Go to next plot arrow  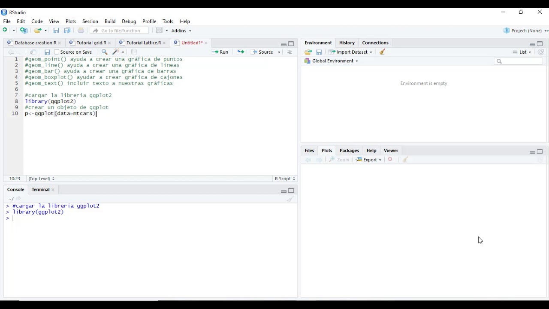(319, 160)
